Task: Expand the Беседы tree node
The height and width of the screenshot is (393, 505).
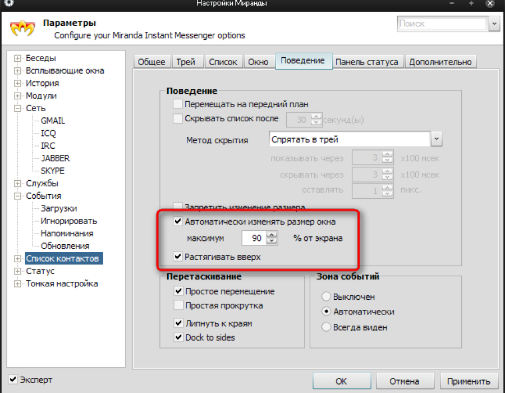Action: [x=17, y=58]
